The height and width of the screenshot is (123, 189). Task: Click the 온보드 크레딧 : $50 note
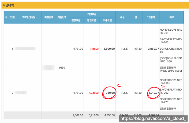pyautogui.click(x=171, y=71)
